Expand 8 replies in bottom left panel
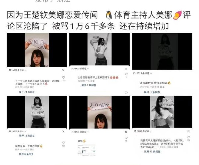Image resolution: width=199 pixels, height=165 pixels. coord(26,154)
